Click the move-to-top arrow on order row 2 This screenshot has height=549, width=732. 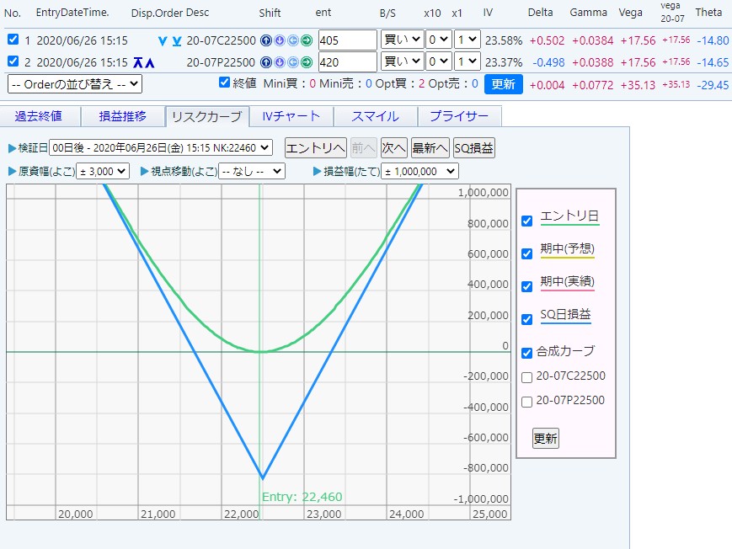pos(137,62)
